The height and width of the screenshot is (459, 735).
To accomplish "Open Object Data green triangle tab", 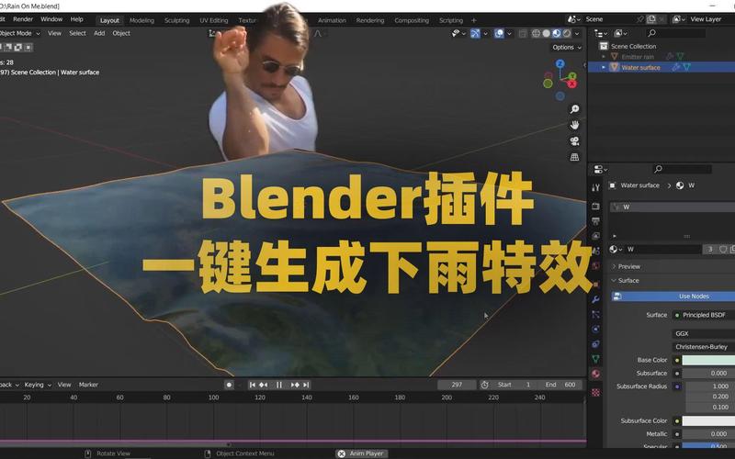I will coord(595,359).
